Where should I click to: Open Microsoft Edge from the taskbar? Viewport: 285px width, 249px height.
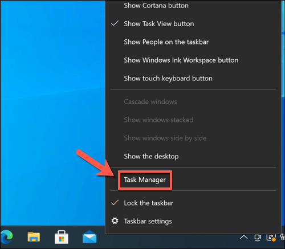pos(6,237)
